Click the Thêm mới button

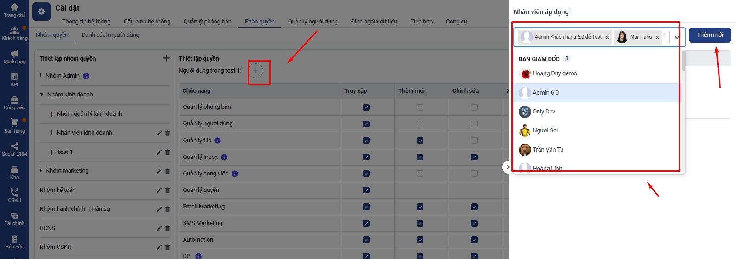[709, 35]
